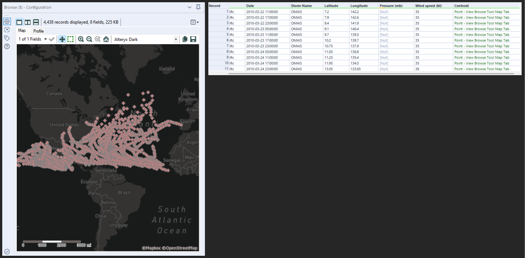This screenshot has width=525, height=258.
Task: Switch to the Profile tab
Action: point(38,31)
